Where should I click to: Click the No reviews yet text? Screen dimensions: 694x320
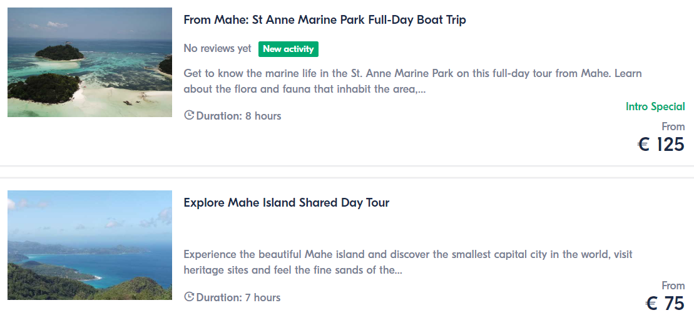(x=217, y=48)
